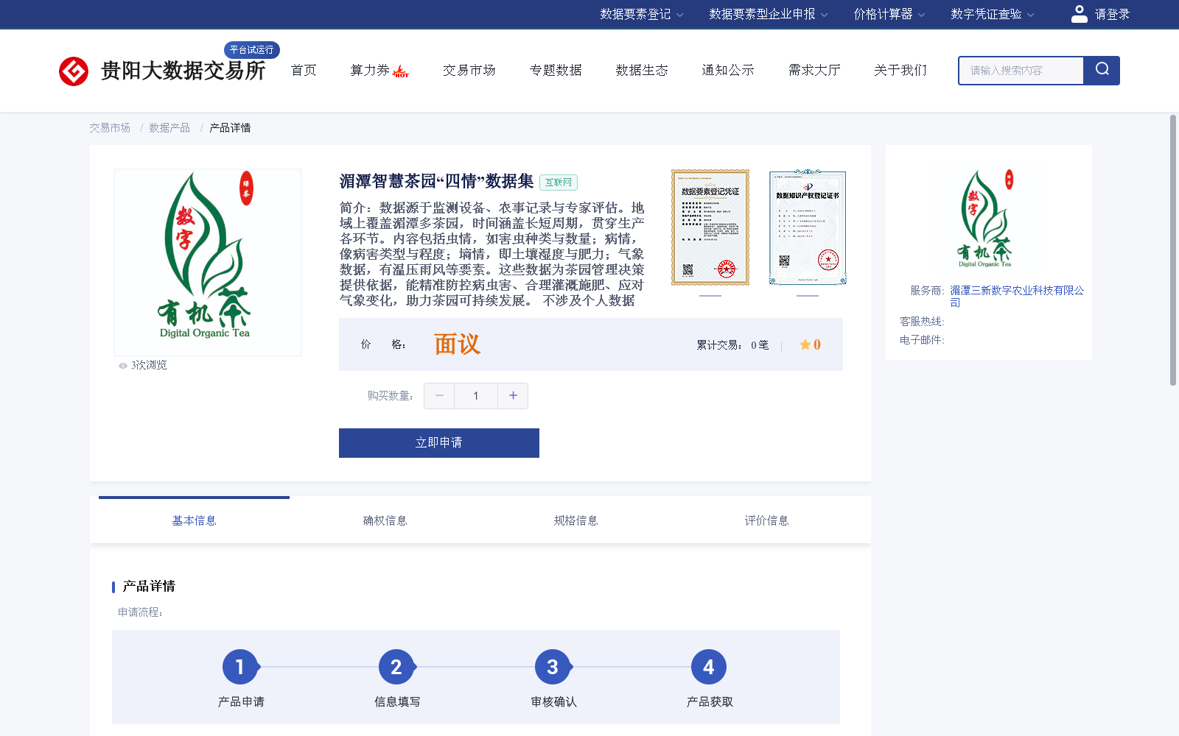The height and width of the screenshot is (736, 1179).
Task: Click the search magnifier button
Action: pyautogui.click(x=1102, y=71)
